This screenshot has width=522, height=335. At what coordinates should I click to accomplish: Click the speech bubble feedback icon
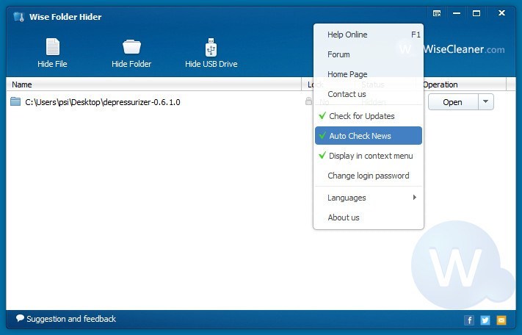[20, 318]
